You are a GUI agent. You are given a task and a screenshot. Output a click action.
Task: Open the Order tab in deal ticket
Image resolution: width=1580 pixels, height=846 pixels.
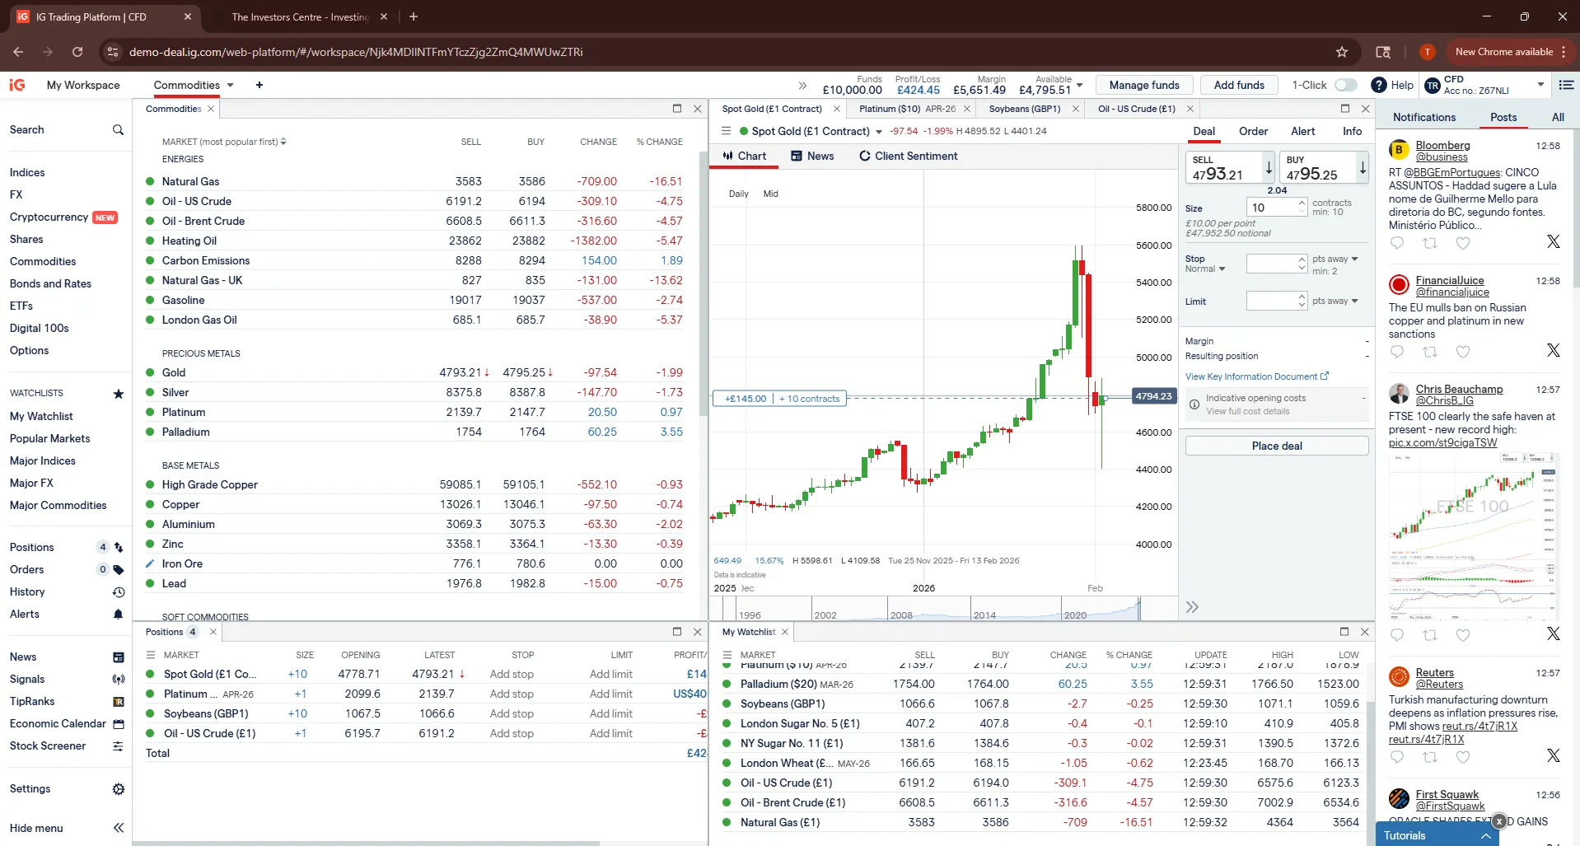1253,132
